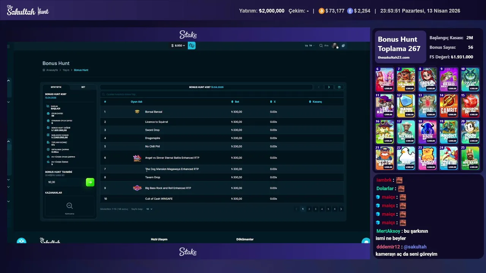Click the support chat bubble bottom right
This screenshot has height=273, width=486.
[366, 242]
